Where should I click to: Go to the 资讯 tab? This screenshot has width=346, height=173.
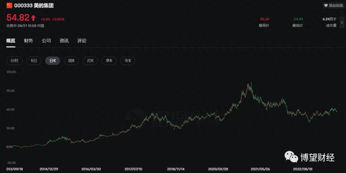(64, 41)
